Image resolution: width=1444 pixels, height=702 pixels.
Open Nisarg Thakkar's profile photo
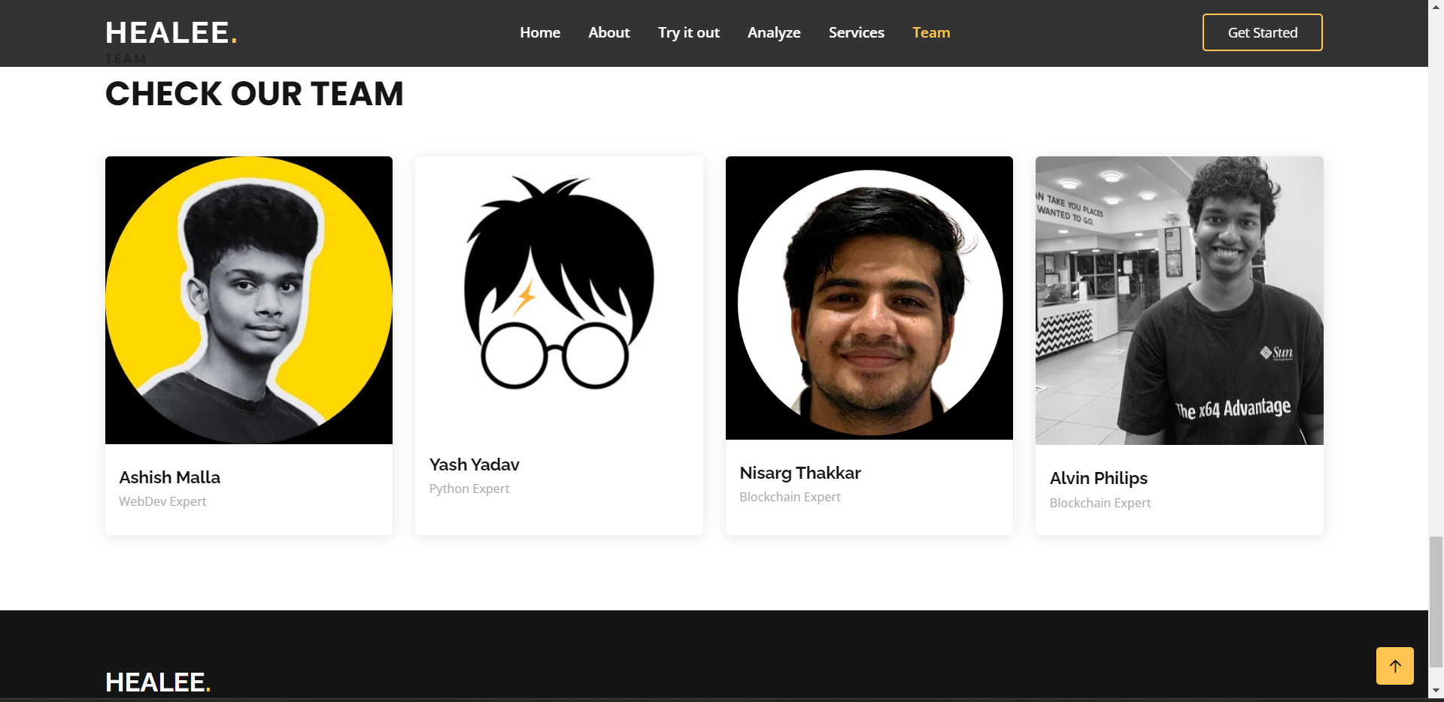[869, 298]
